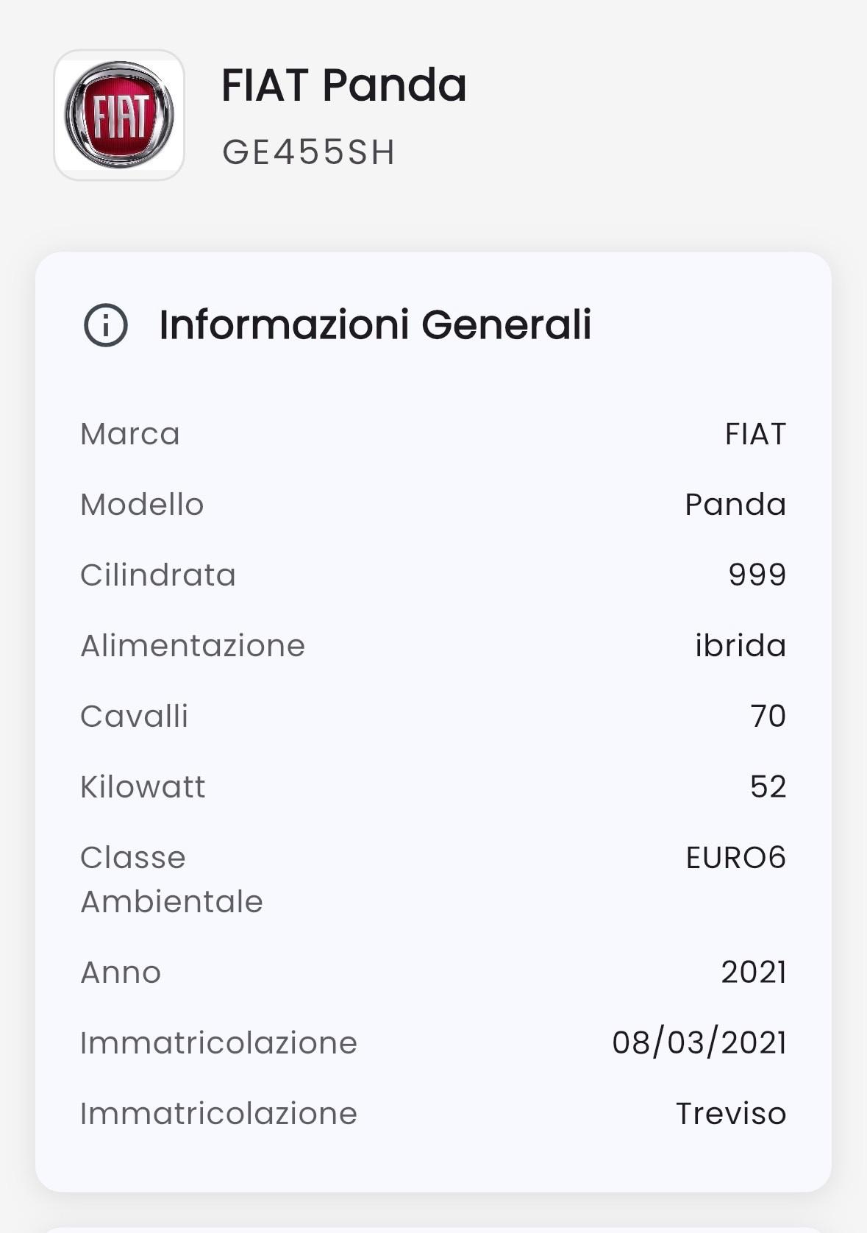Screen dimensions: 867x1233
Task: Click the info icon beside Informazioni Generali
Action: coord(106,325)
